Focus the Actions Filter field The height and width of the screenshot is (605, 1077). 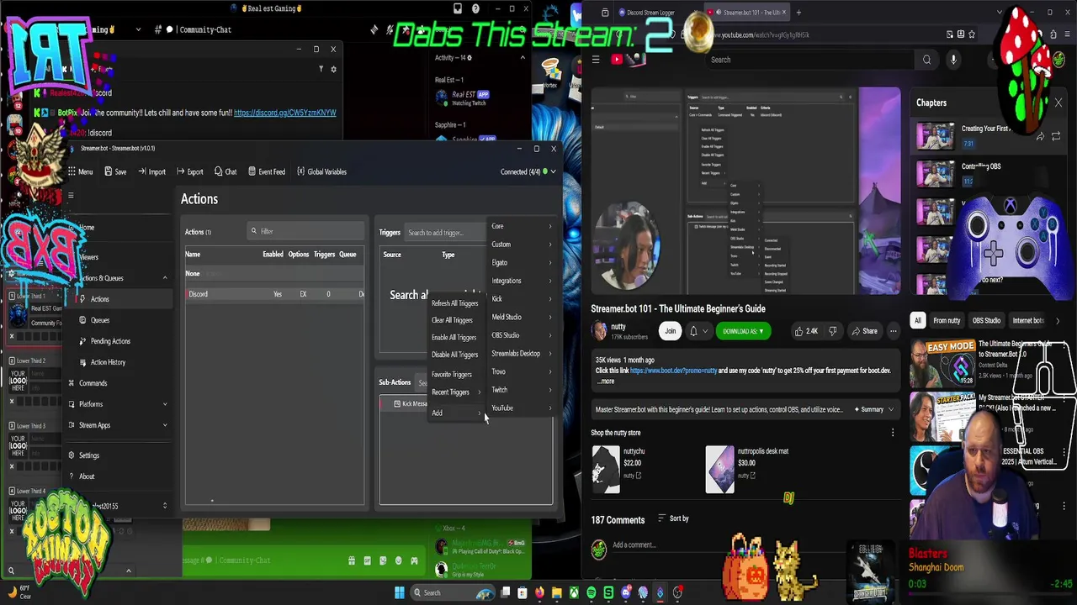(305, 231)
